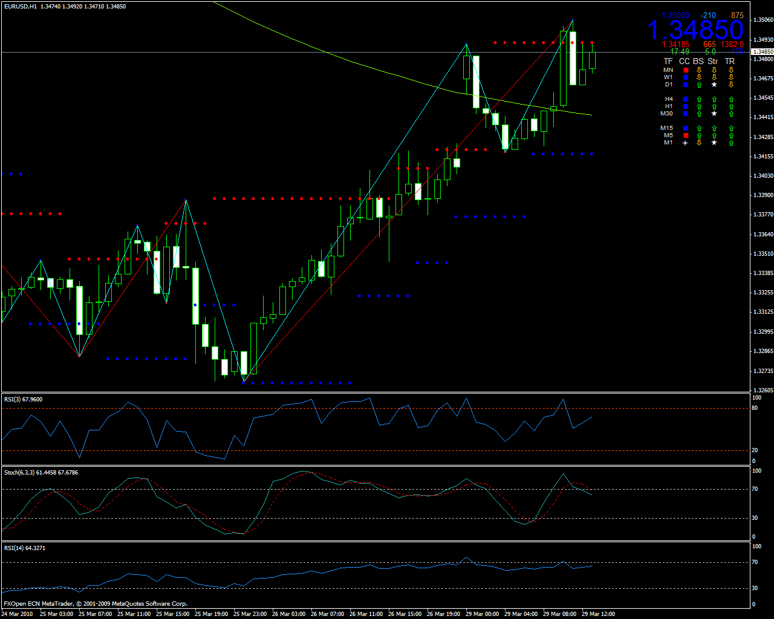774x619 pixels.
Task: Click the highlighted 1.34850 price axis label
Action: 763,52
